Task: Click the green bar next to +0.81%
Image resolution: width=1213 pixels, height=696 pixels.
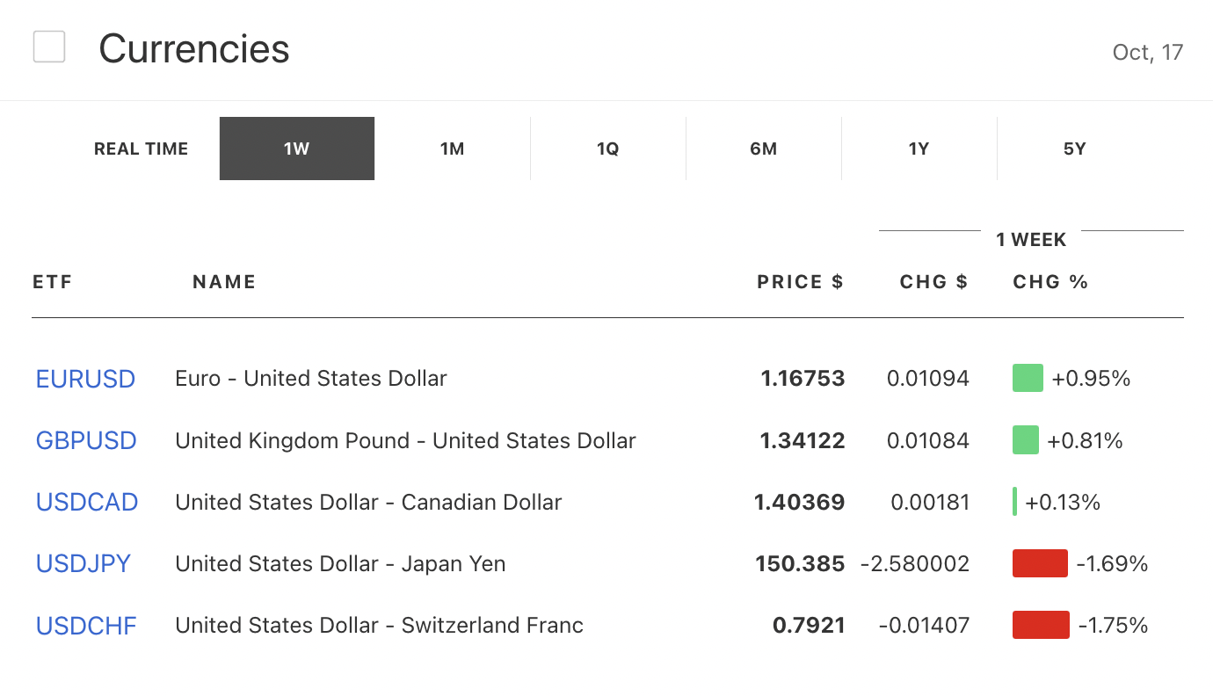Action: [1025, 439]
